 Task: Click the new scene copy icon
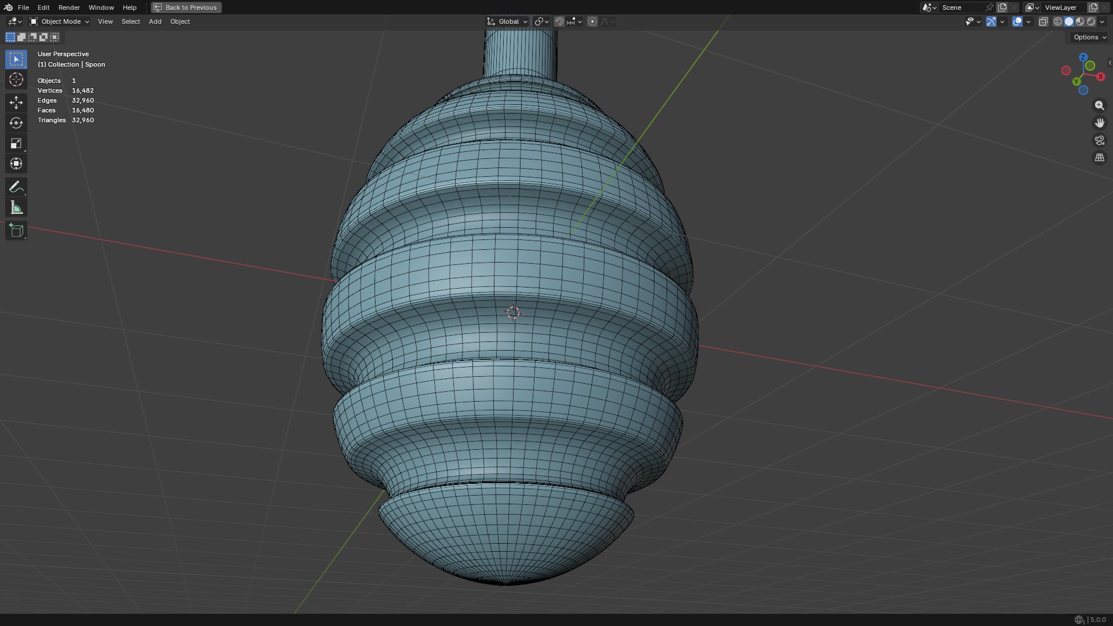1002,8
